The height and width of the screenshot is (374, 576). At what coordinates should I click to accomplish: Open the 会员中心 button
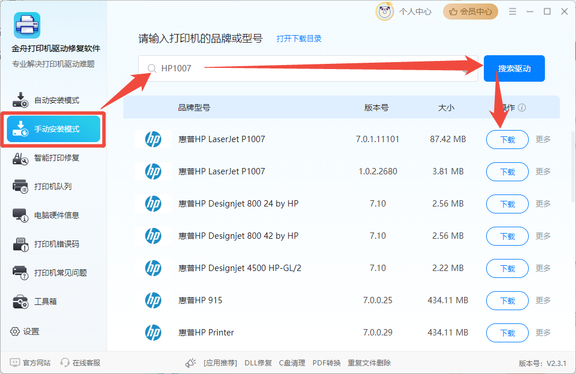click(x=471, y=12)
